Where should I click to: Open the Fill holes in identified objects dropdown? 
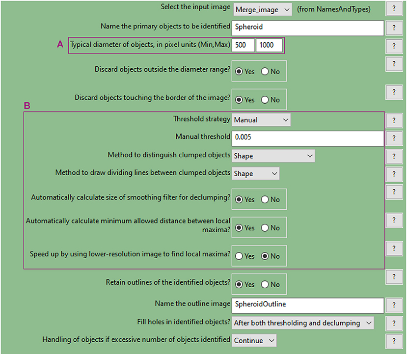click(x=302, y=323)
